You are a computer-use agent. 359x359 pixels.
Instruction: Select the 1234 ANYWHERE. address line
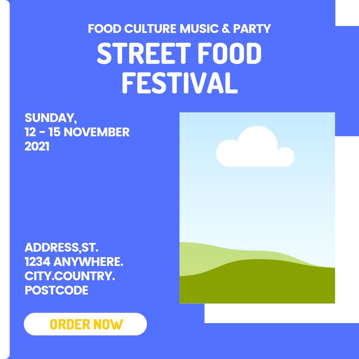pyautogui.click(x=74, y=262)
